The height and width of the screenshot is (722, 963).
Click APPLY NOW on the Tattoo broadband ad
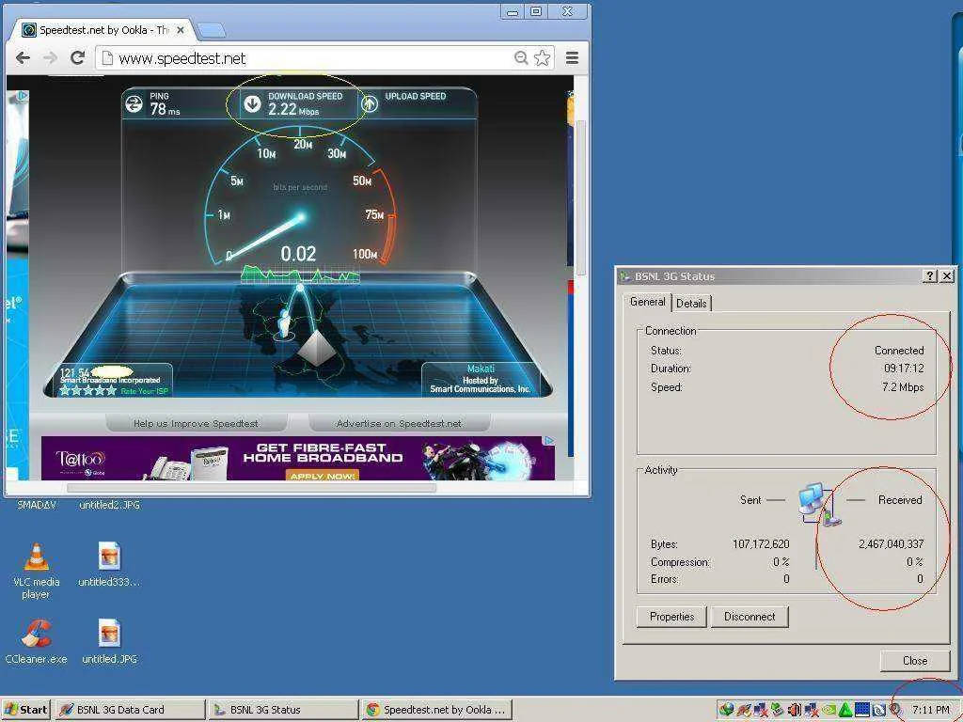click(x=323, y=476)
